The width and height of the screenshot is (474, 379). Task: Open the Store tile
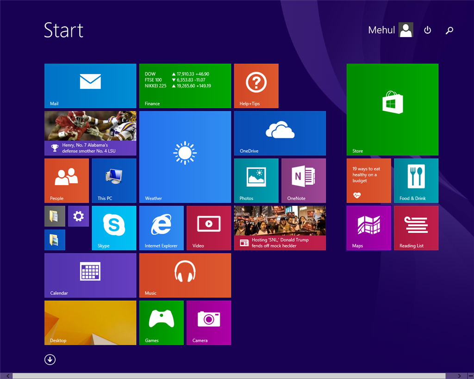pos(393,109)
